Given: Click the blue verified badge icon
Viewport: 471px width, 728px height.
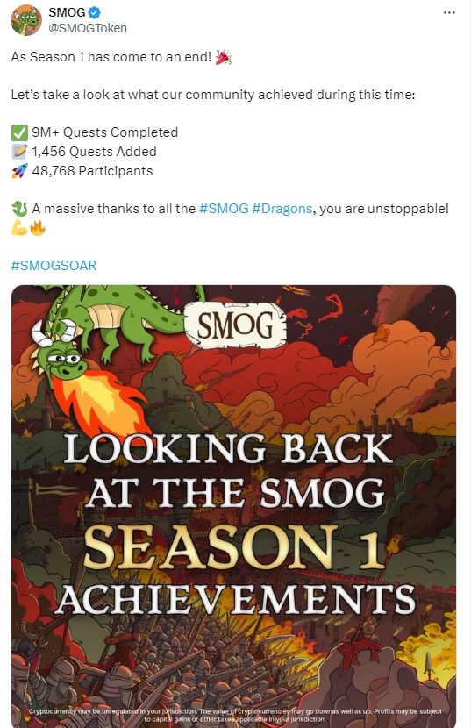Looking at the screenshot, I should pyautogui.click(x=95, y=12).
